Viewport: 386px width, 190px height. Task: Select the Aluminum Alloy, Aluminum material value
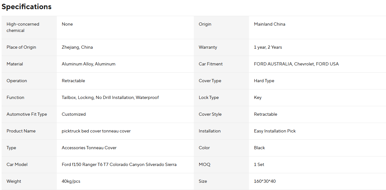pyautogui.click(x=88, y=64)
